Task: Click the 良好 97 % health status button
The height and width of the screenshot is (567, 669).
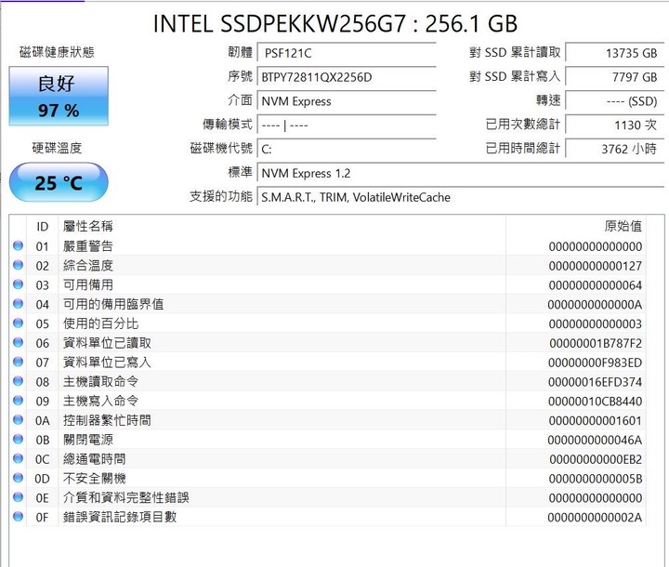Action: coord(59,96)
